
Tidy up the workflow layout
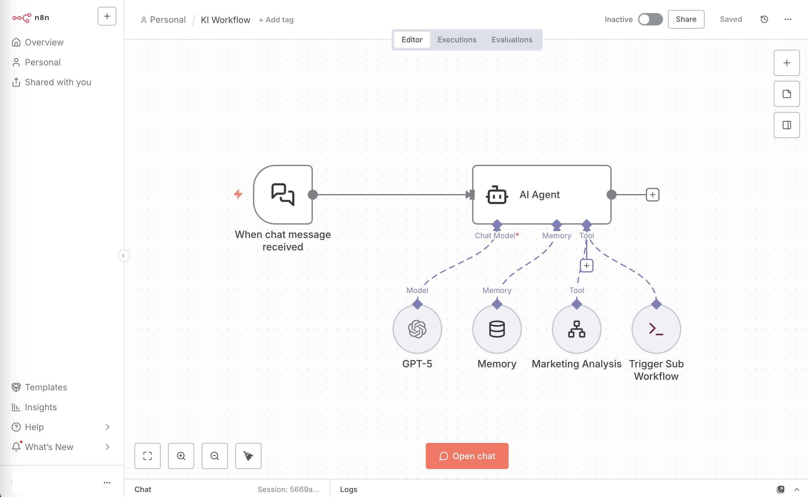coord(248,456)
